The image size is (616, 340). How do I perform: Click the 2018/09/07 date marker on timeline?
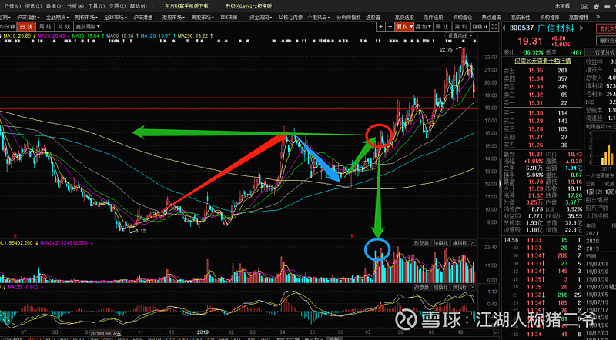pyautogui.click(x=107, y=332)
